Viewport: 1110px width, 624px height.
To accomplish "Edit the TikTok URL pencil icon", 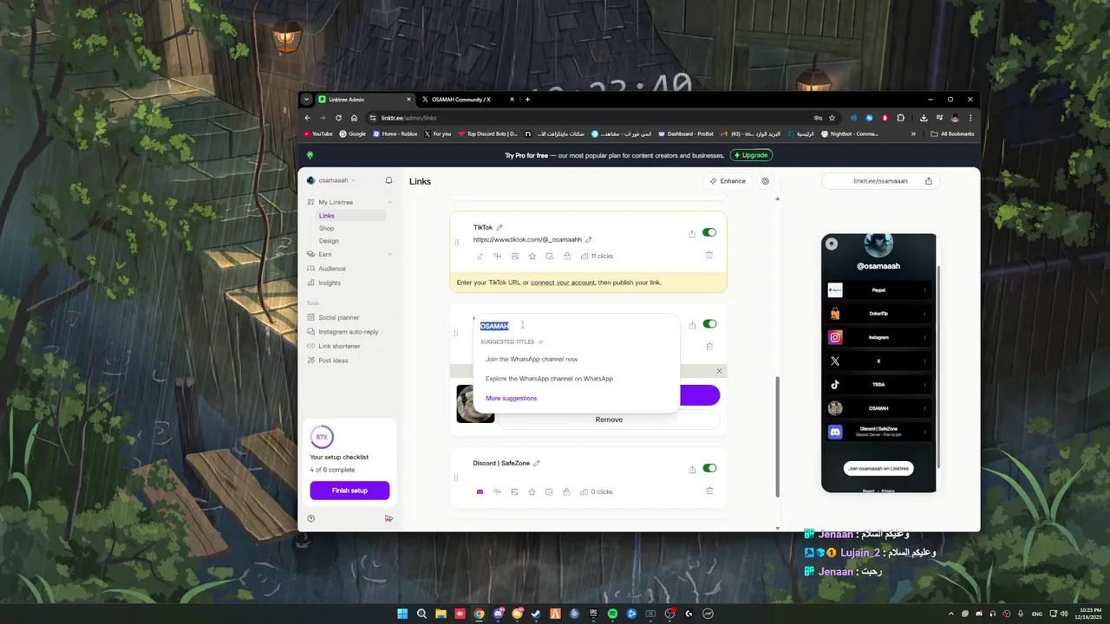I will coord(589,239).
